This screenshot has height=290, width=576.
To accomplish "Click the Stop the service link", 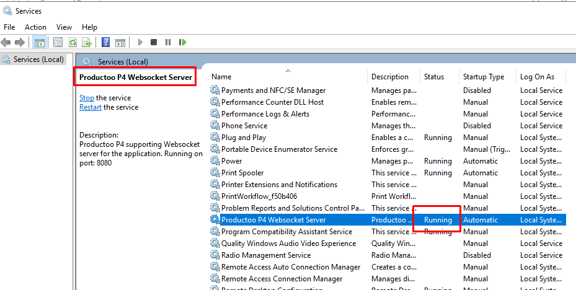I will pos(87,98).
